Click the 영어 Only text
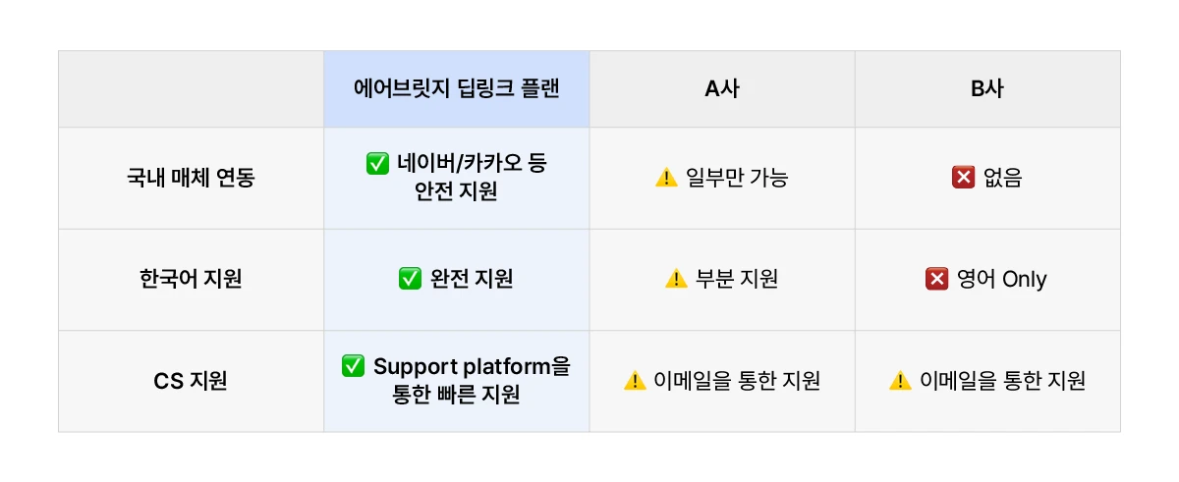 (x=1001, y=280)
